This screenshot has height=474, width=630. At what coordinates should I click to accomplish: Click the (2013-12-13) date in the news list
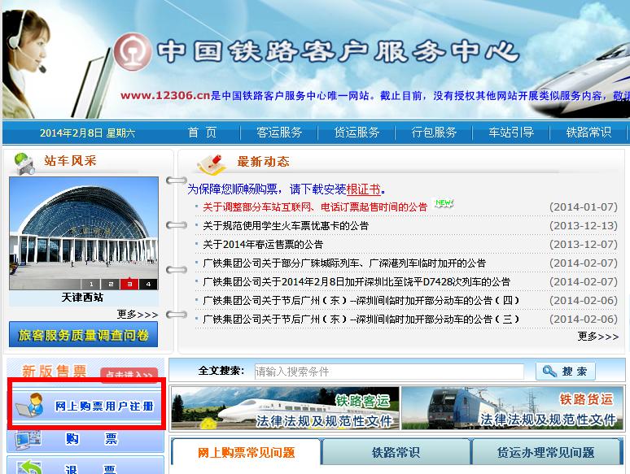[584, 226]
